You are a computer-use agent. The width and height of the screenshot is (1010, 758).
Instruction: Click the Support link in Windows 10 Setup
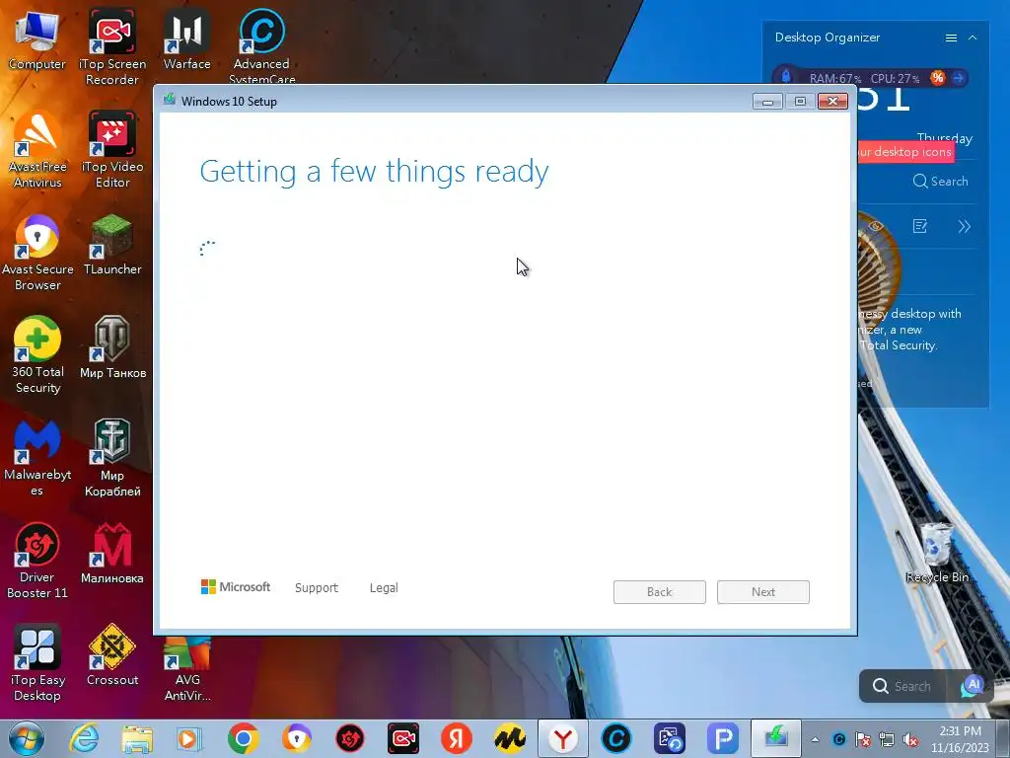tap(317, 588)
